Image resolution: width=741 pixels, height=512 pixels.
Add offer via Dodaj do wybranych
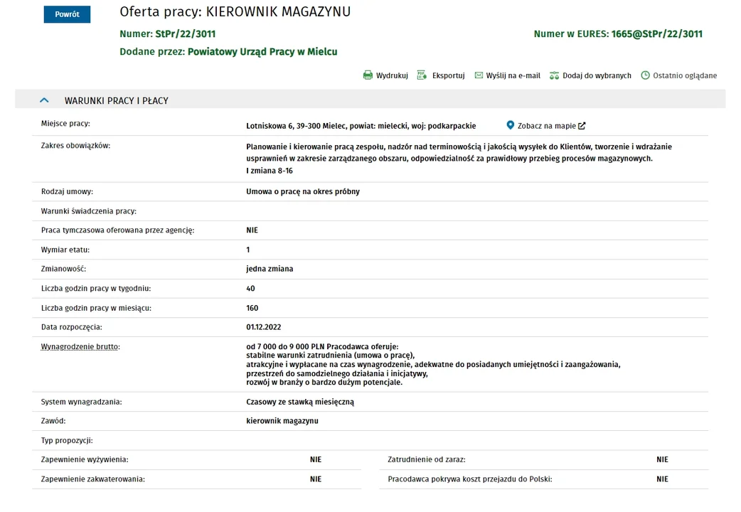click(x=597, y=75)
